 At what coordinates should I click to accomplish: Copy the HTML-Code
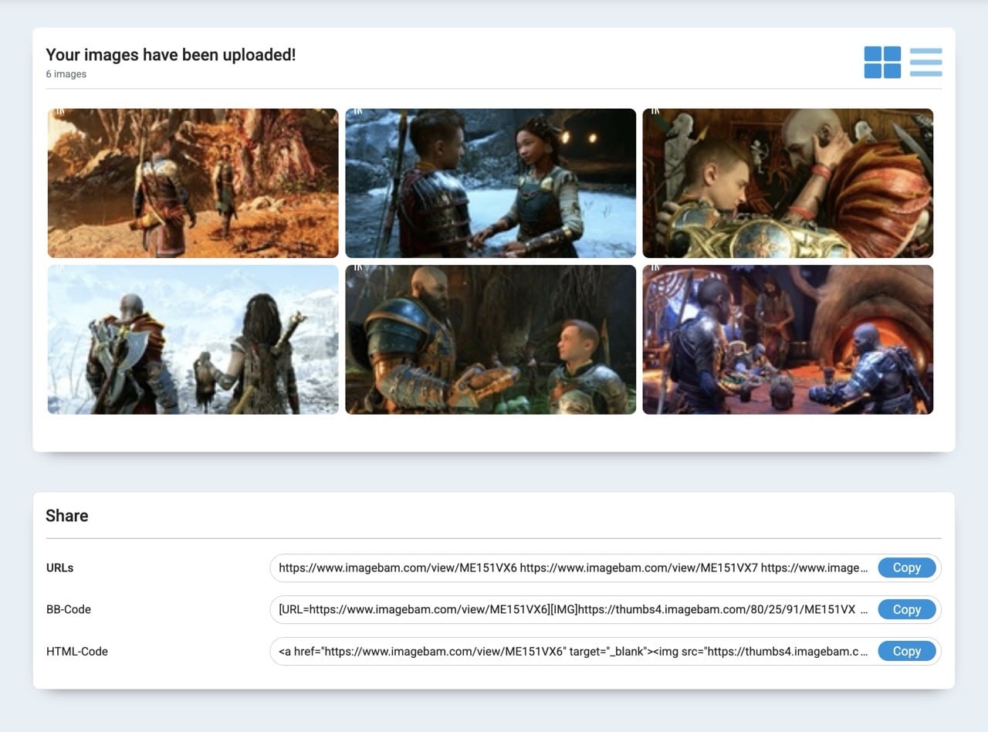pos(907,651)
